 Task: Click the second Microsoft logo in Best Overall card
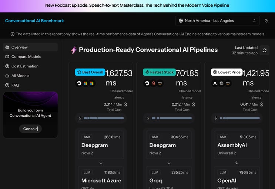(x=92, y=83)
